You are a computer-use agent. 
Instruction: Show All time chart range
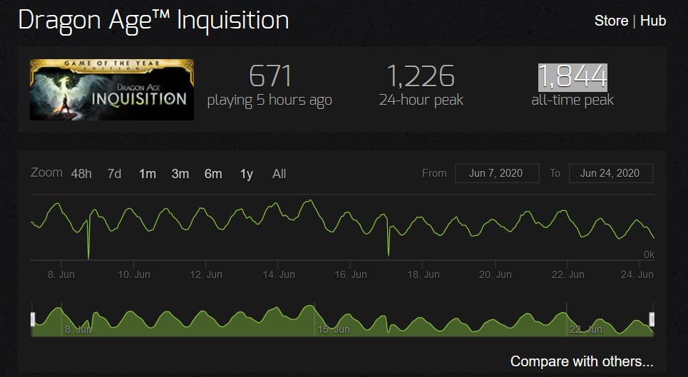[279, 174]
